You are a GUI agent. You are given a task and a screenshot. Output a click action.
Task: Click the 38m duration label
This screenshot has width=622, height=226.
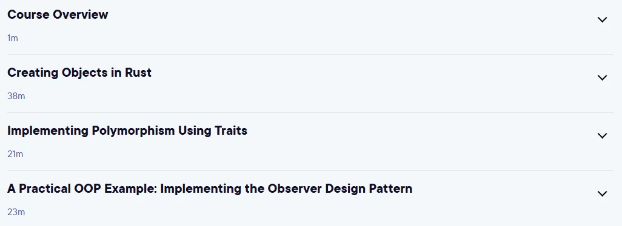[x=16, y=96]
